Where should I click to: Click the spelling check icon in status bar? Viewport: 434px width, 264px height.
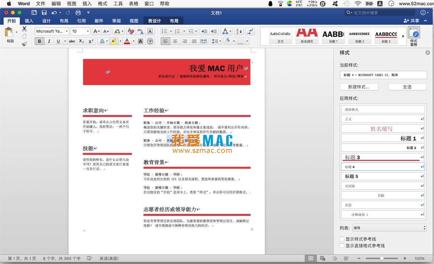[x=89, y=258]
